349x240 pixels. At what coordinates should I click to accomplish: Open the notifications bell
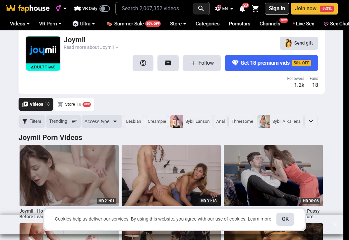(242, 9)
